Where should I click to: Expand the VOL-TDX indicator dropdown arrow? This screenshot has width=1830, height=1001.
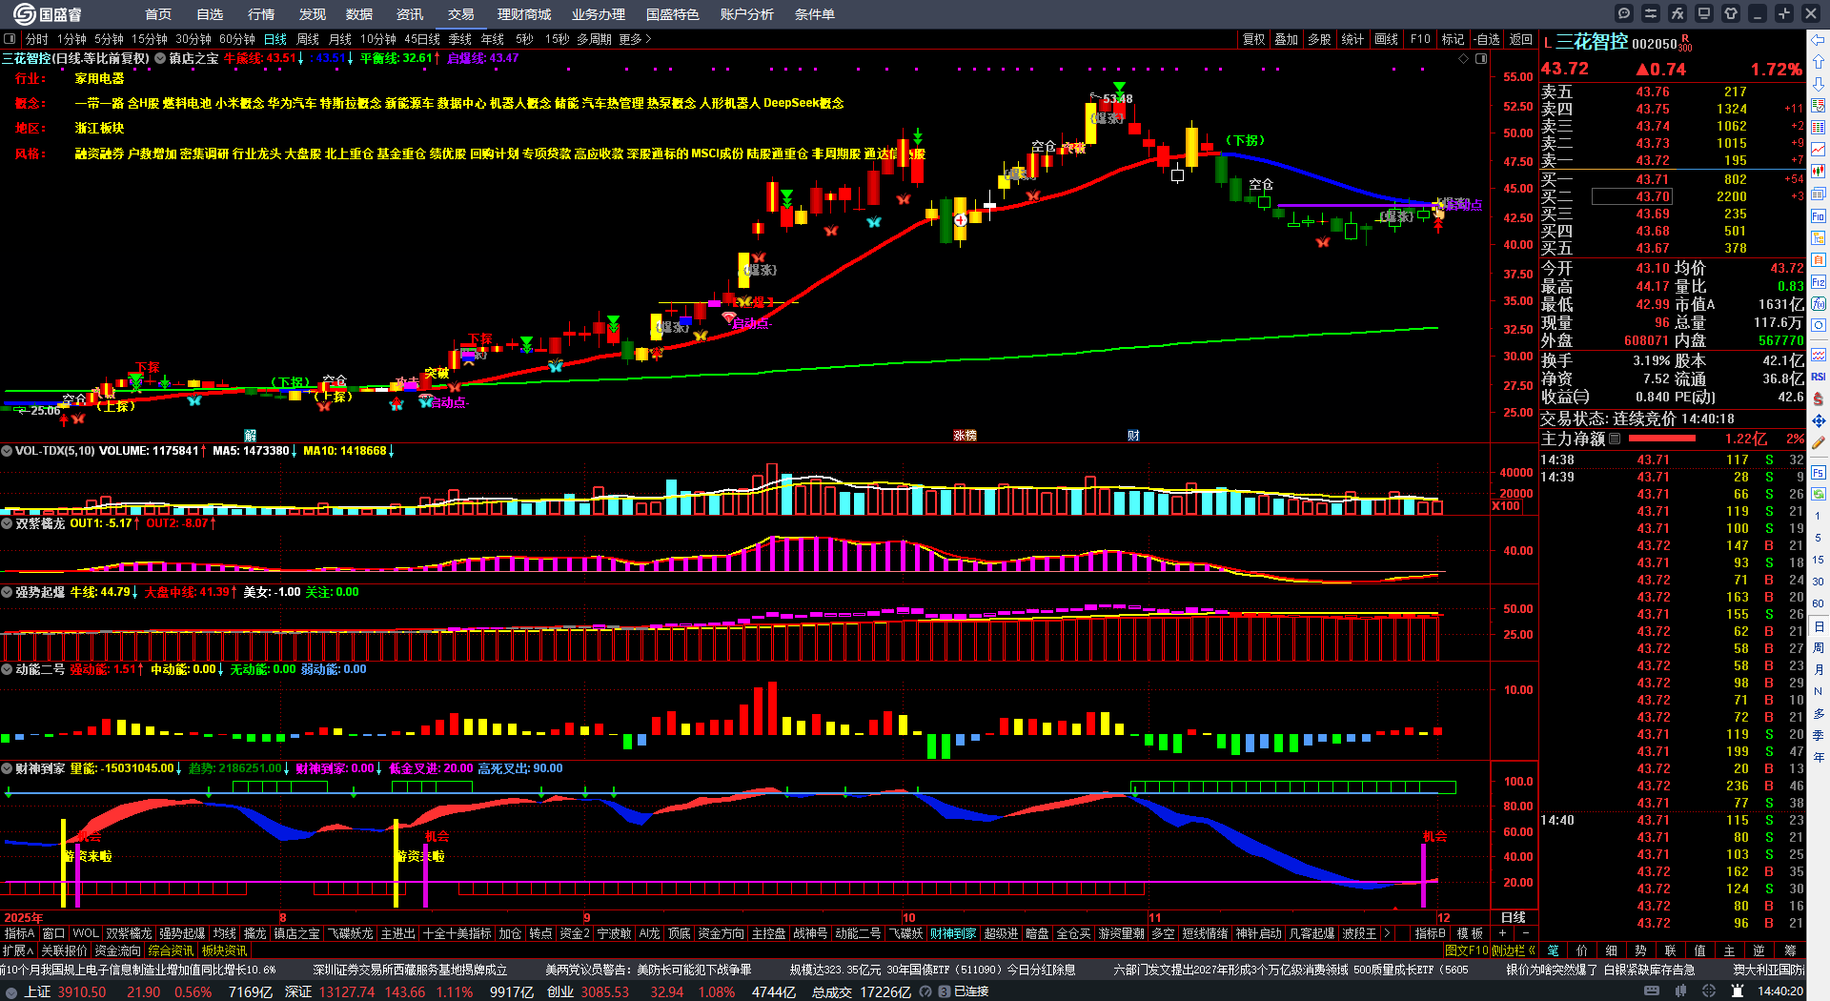point(7,451)
